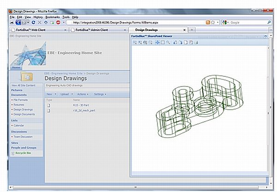Click the print icon in the viewer toolbar
277x192 pixels.
pyautogui.click(x=196, y=43)
